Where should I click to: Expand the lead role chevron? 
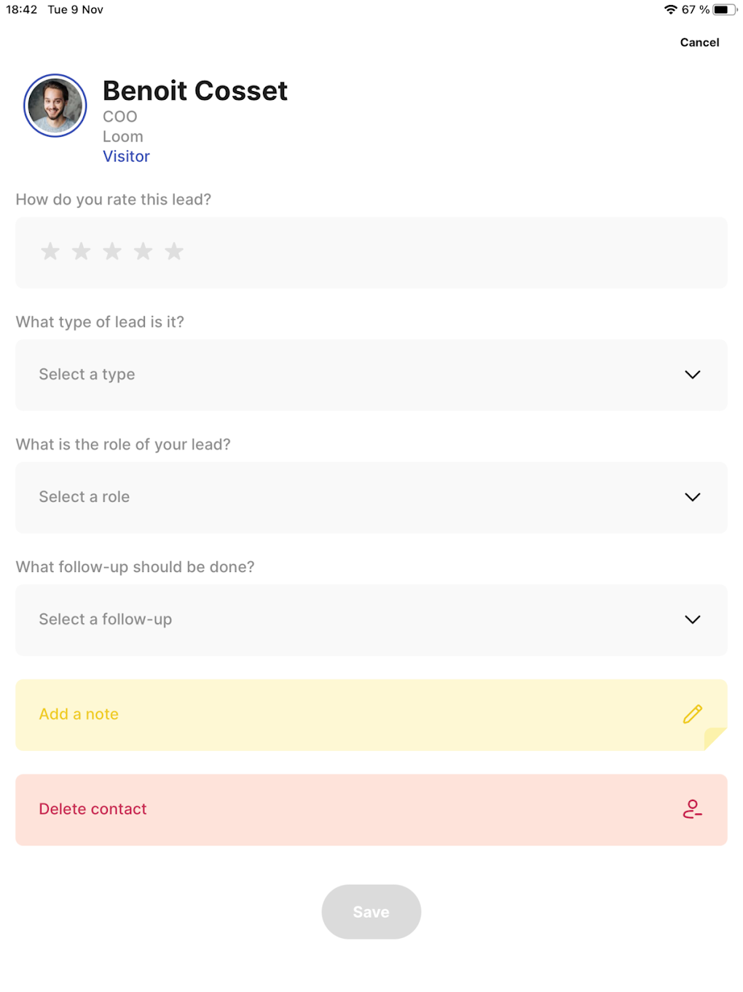tap(693, 497)
